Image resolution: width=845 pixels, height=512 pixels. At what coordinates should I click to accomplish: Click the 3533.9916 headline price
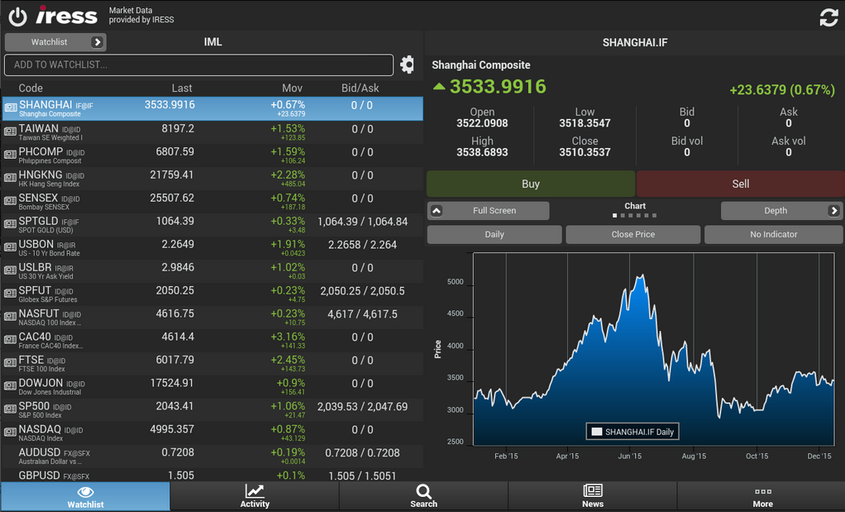pos(498,87)
